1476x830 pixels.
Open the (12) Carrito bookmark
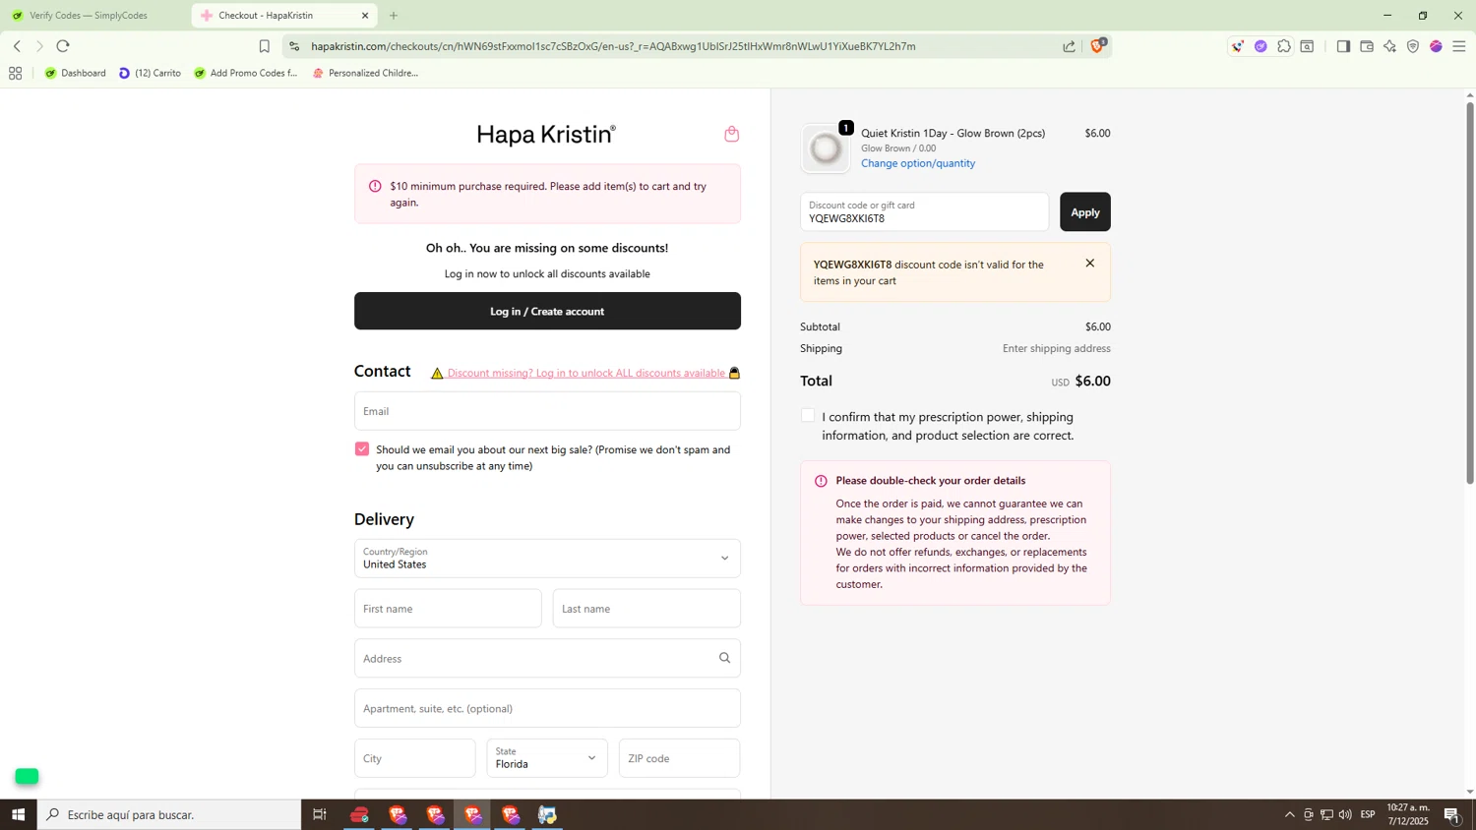[x=150, y=73]
